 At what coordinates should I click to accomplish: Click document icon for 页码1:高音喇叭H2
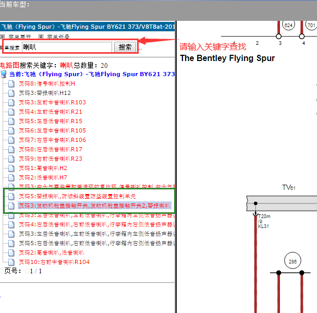click(11, 168)
